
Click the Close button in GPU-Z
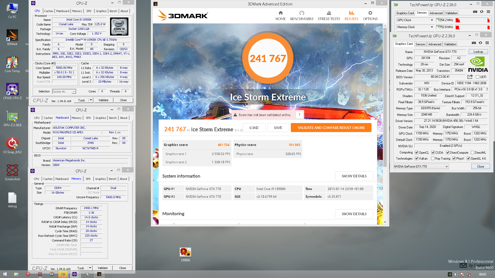[x=480, y=166]
